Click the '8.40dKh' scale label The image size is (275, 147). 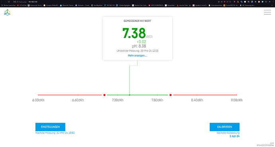pyautogui.click(x=197, y=100)
